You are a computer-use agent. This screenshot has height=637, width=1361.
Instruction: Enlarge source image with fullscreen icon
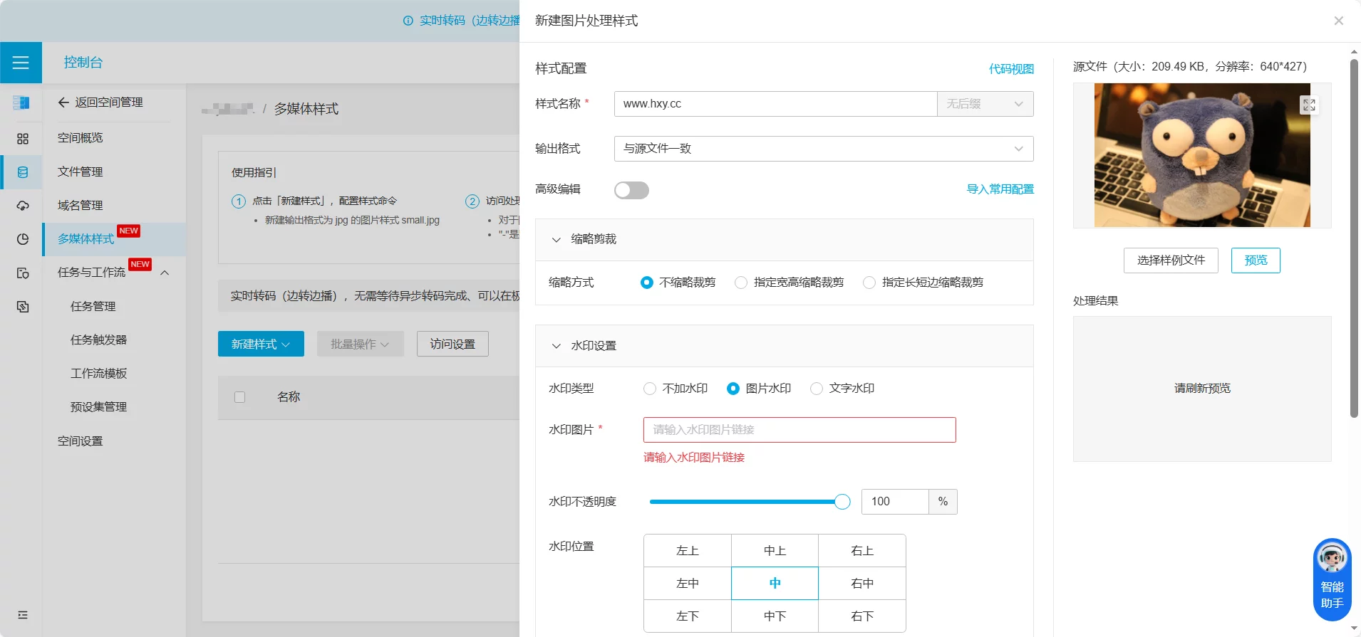pos(1309,105)
